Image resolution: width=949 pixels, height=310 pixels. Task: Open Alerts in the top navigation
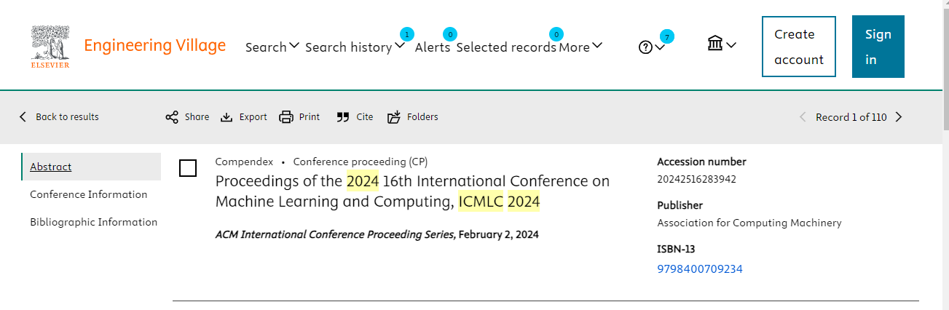point(433,47)
